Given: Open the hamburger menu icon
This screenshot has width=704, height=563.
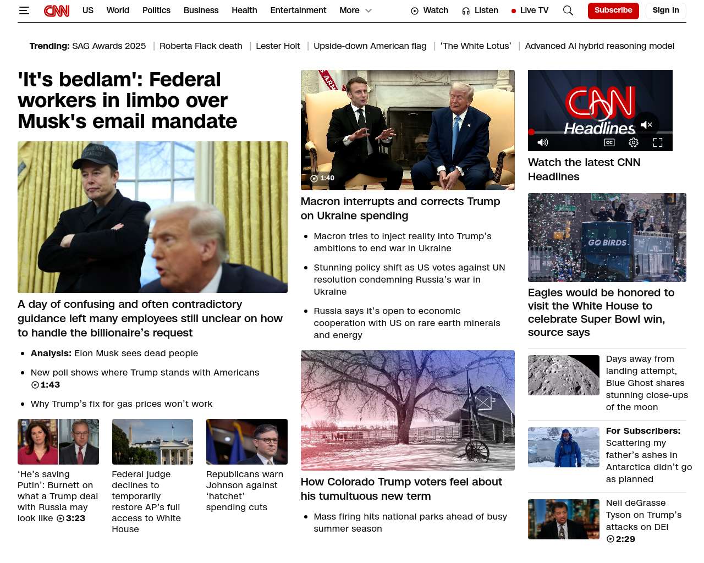Looking at the screenshot, I should click(x=24, y=10).
